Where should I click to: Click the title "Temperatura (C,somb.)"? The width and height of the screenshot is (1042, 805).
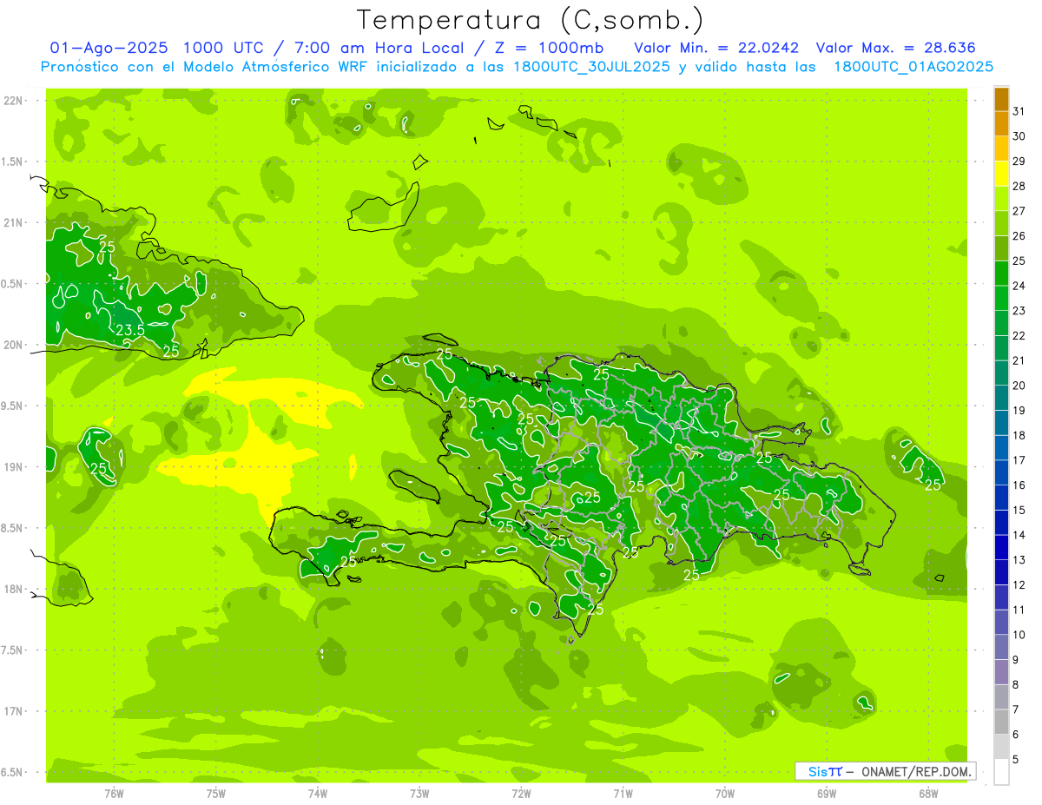coord(531,21)
